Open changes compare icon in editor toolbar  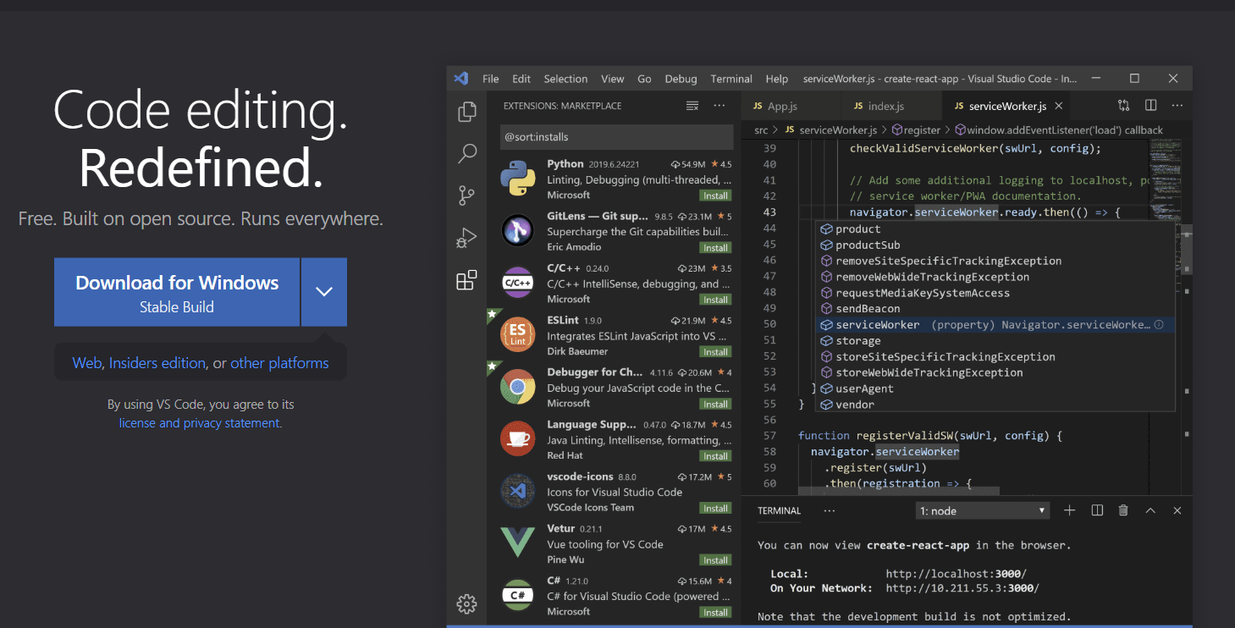point(1123,106)
